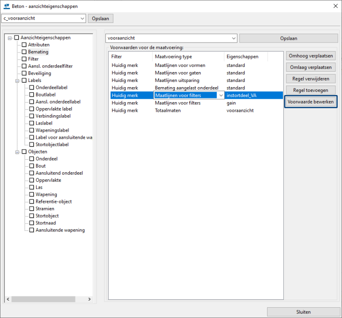Toggle the Wapeningslabel checkbox
This screenshot has width=342, height=318.
pyautogui.click(x=31, y=130)
